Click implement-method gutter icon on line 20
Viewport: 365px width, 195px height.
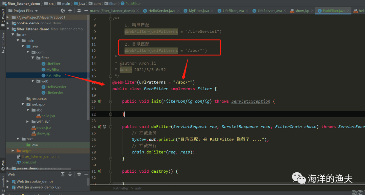[x=100, y=101]
